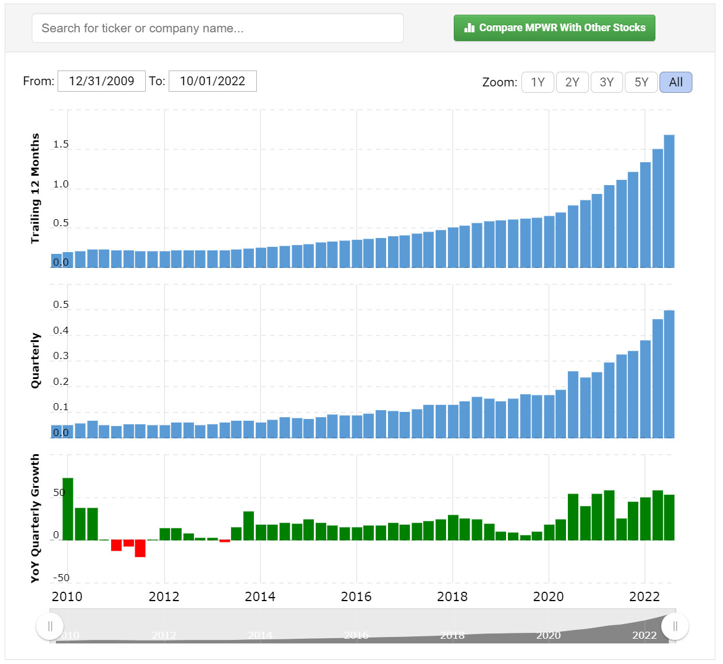
Task: Click the 0.4 tick on Quarterly chart
Action: pos(61,331)
